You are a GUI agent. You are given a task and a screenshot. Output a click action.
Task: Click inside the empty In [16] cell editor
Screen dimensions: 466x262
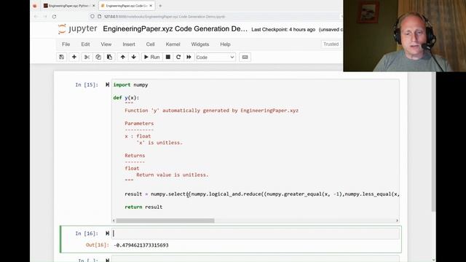click(256, 234)
